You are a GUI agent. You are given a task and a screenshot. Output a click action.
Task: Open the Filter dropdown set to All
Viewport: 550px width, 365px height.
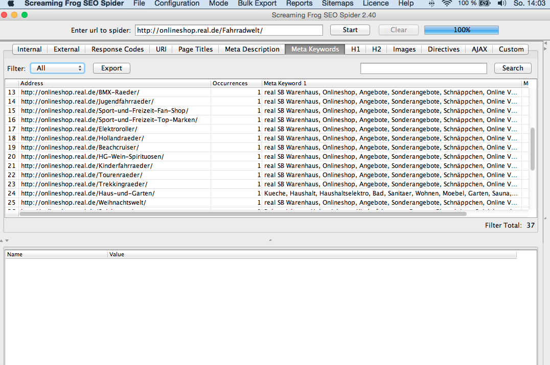(x=58, y=68)
